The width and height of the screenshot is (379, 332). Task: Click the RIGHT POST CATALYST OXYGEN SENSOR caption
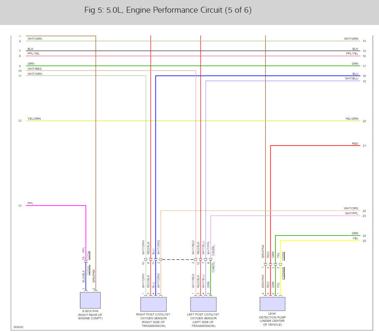tap(153, 320)
